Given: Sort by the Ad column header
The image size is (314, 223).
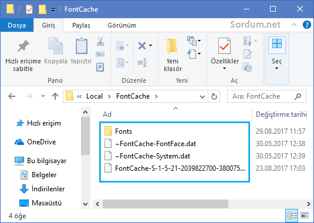Looking at the screenshot, I should [107, 114].
